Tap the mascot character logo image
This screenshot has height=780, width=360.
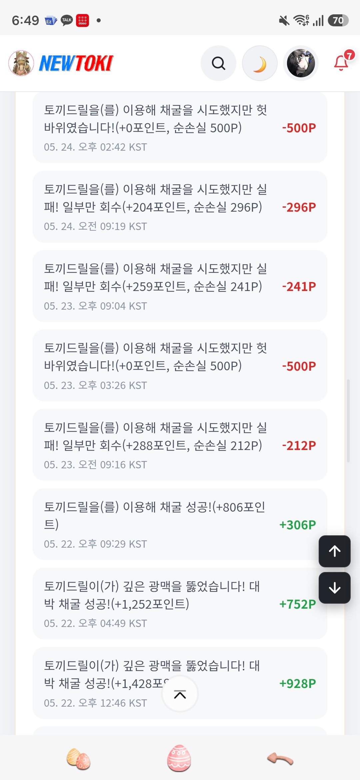click(21, 63)
